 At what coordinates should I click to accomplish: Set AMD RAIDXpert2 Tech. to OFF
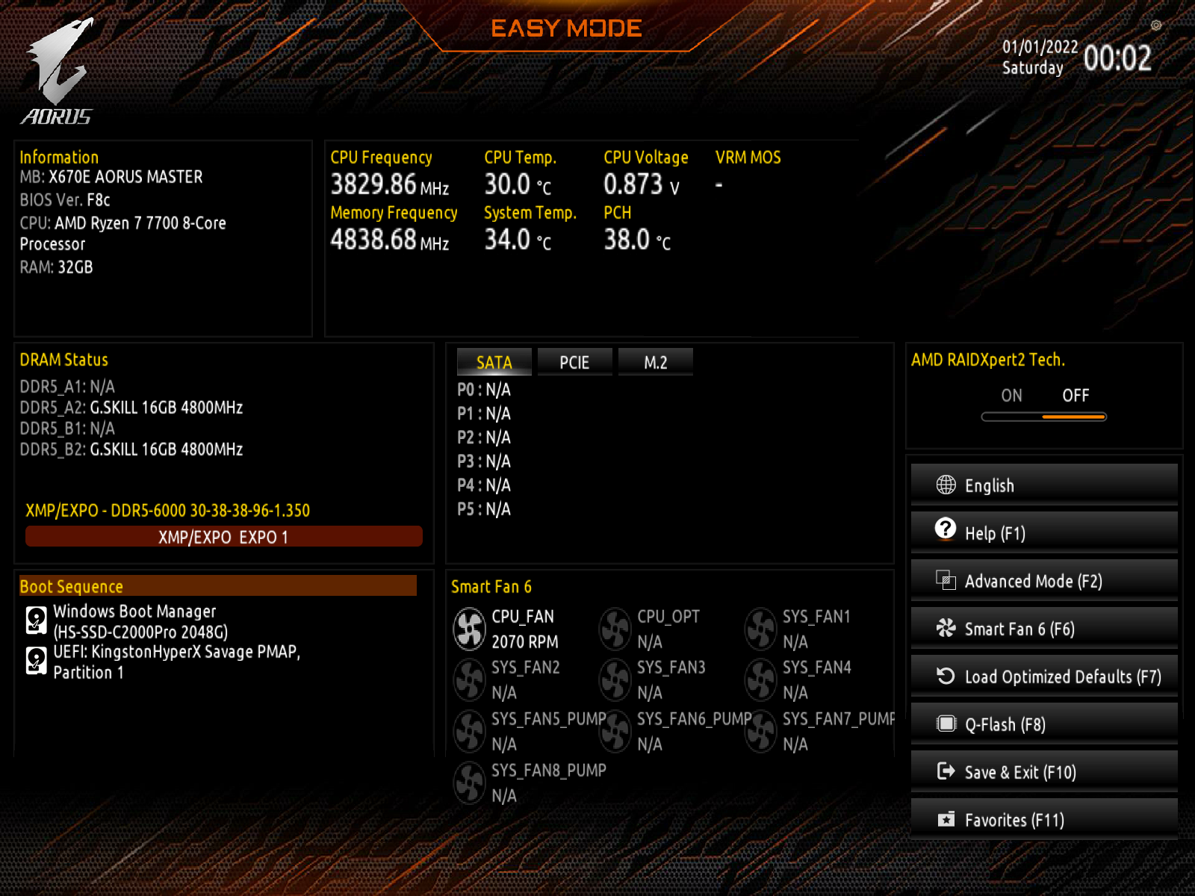pos(1075,395)
